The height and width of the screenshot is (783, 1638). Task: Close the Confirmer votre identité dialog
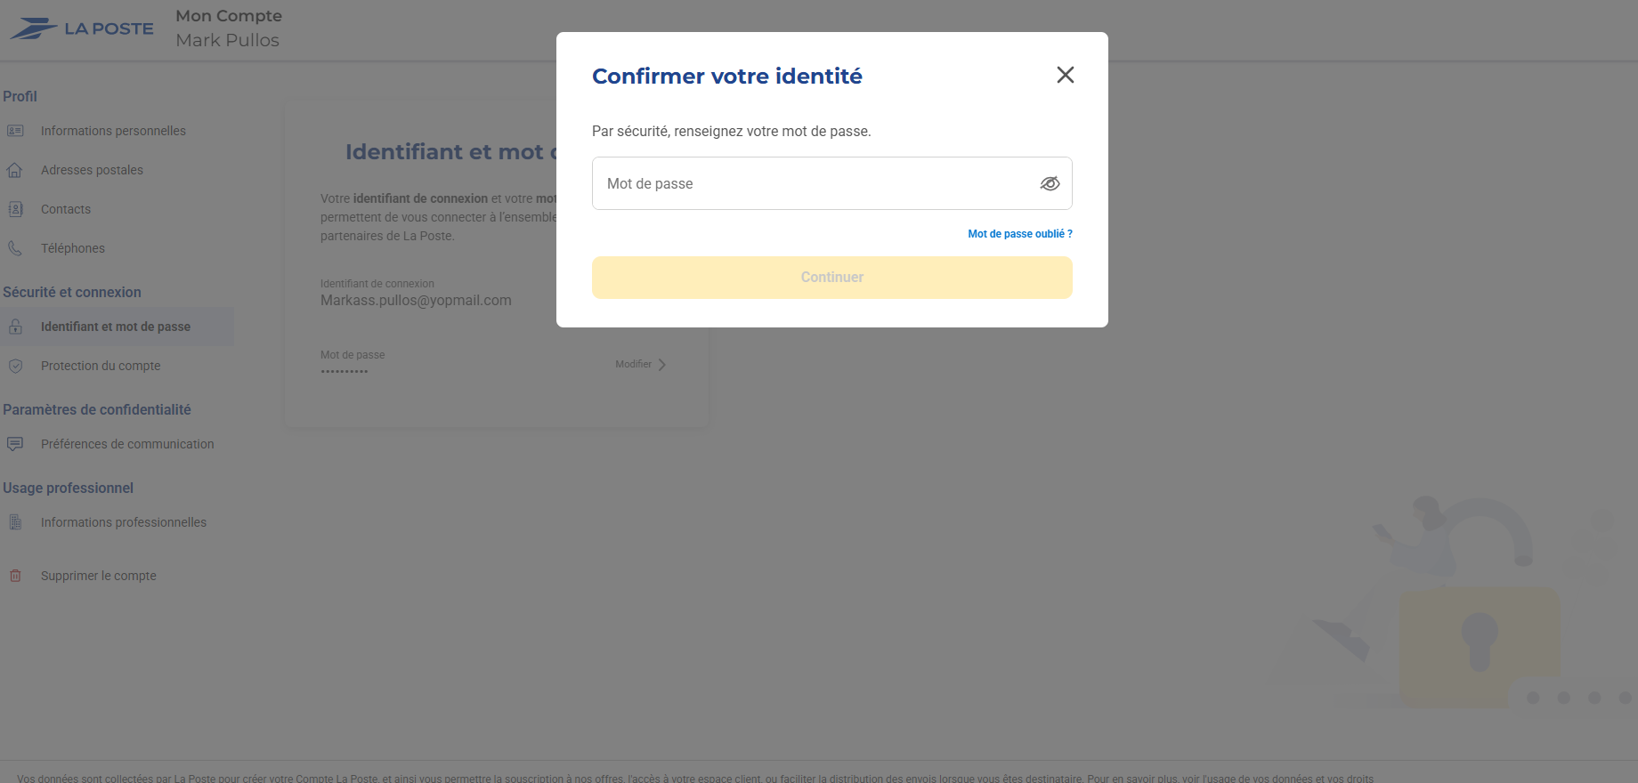[1065, 75]
